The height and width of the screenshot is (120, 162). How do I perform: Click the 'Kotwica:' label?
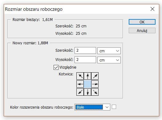tap(66, 74)
